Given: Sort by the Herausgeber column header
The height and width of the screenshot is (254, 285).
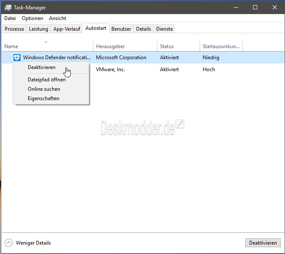Looking at the screenshot, I should 125,46.
